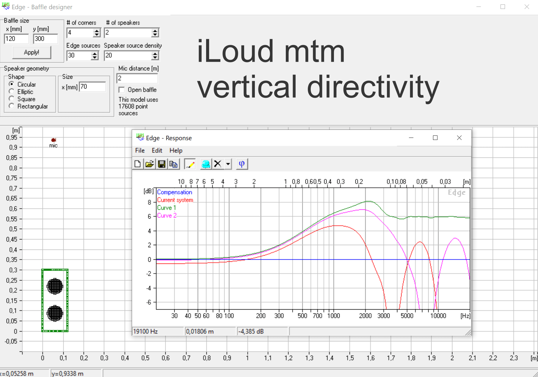Click the black X delete curve icon
Viewport: 538px width, 377px height.
(x=218, y=164)
